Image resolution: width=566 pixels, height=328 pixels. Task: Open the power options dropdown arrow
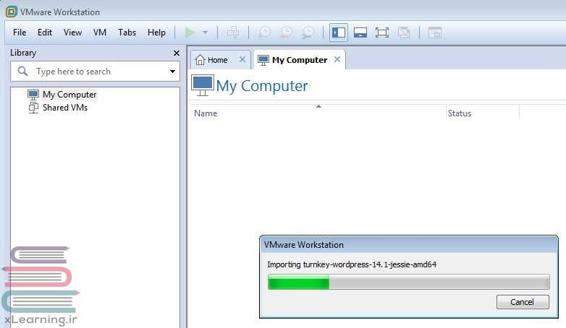tap(205, 33)
